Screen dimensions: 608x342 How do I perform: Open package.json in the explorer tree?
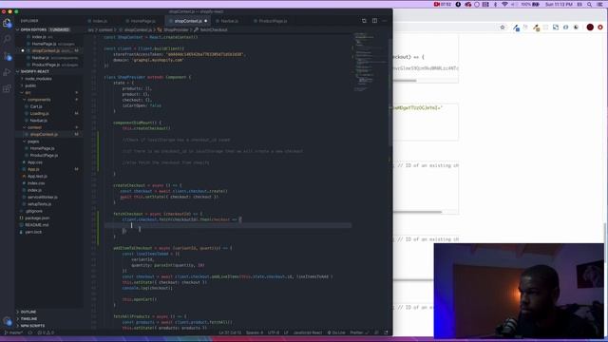point(37,218)
